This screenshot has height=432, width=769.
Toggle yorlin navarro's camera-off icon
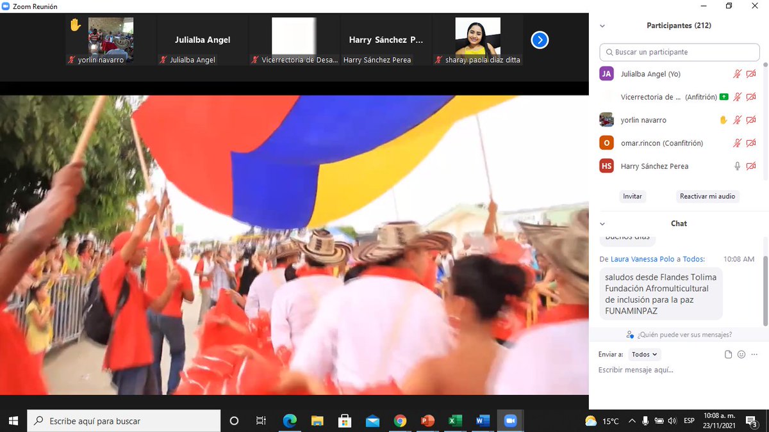click(751, 120)
